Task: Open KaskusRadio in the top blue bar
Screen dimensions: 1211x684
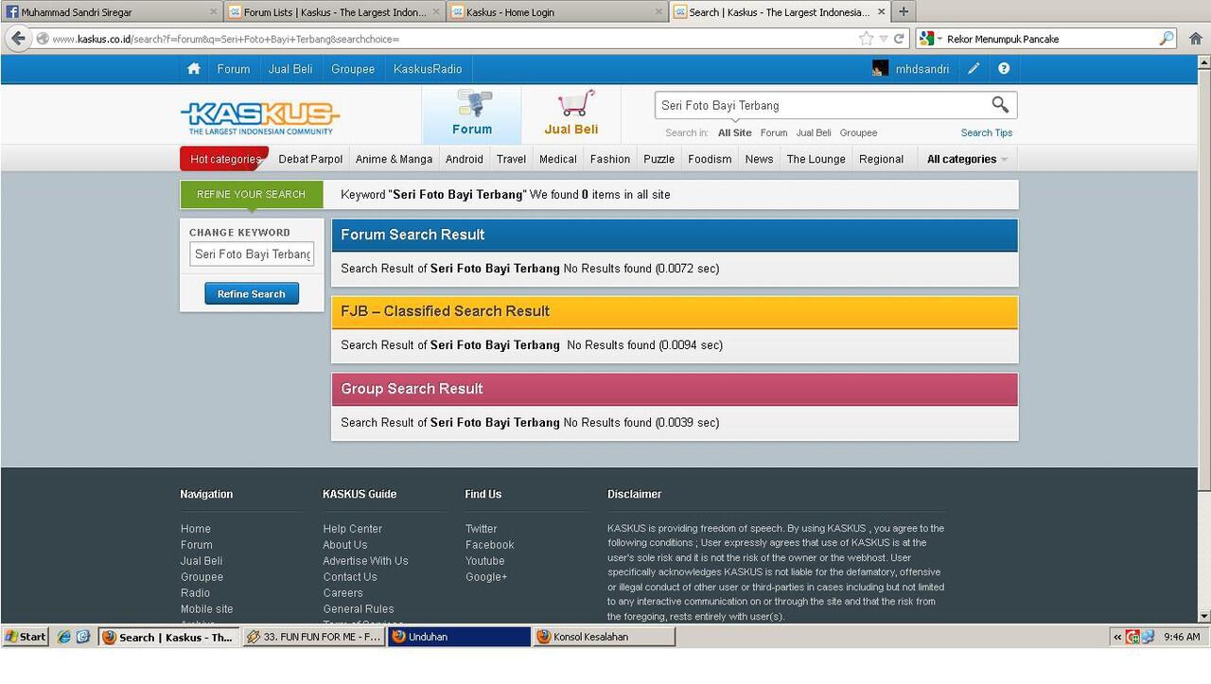Action: coord(428,69)
